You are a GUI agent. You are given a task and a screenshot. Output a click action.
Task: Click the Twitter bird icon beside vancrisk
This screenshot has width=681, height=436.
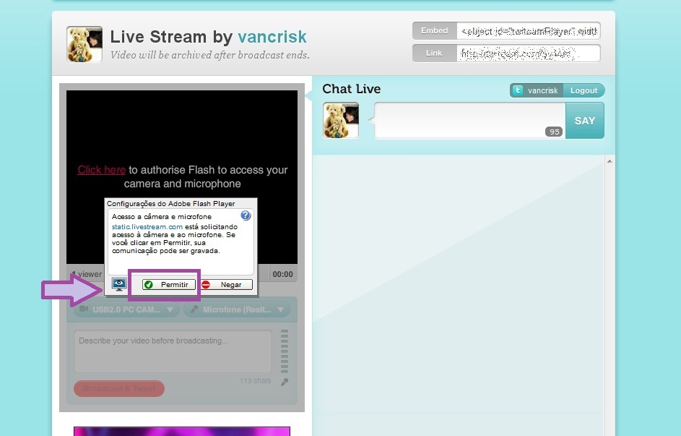point(517,90)
